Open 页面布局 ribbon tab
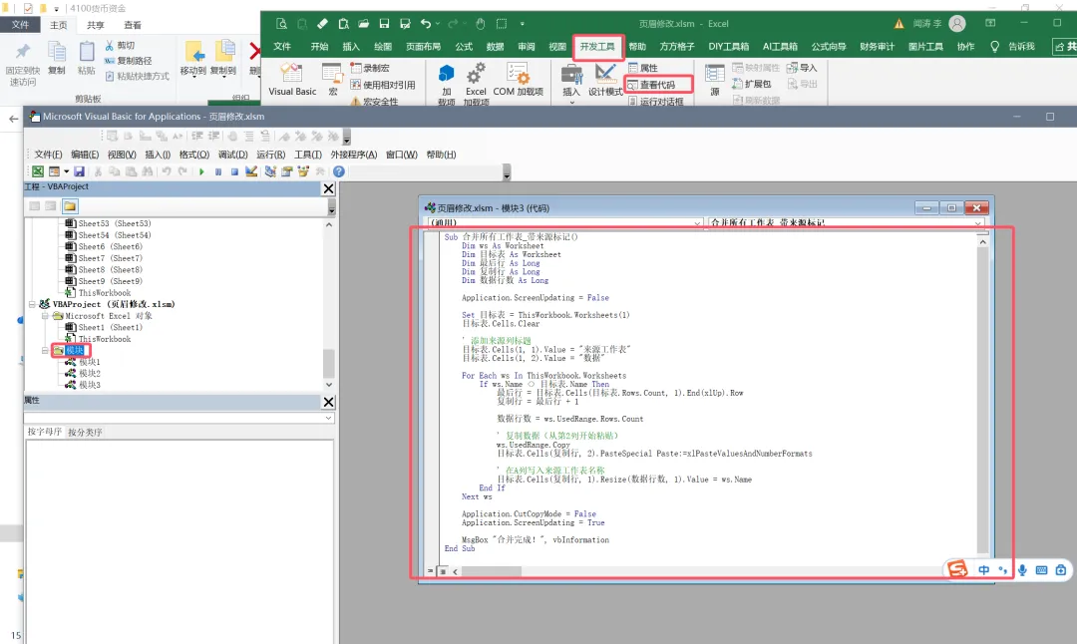Image resolution: width=1077 pixels, height=644 pixels. [x=423, y=47]
